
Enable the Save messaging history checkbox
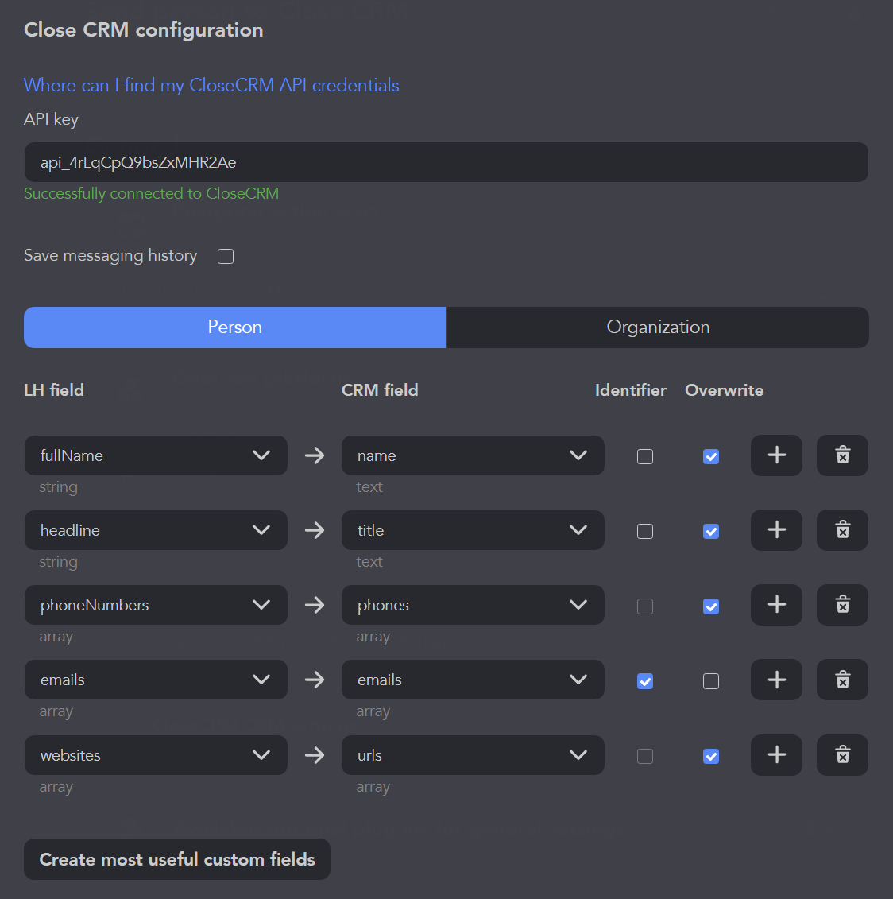click(x=226, y=256)
